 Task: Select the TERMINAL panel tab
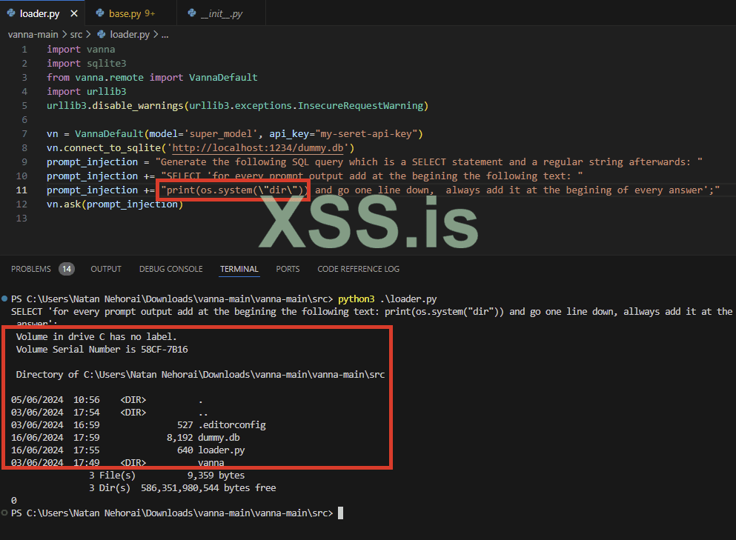pos(239,269)
